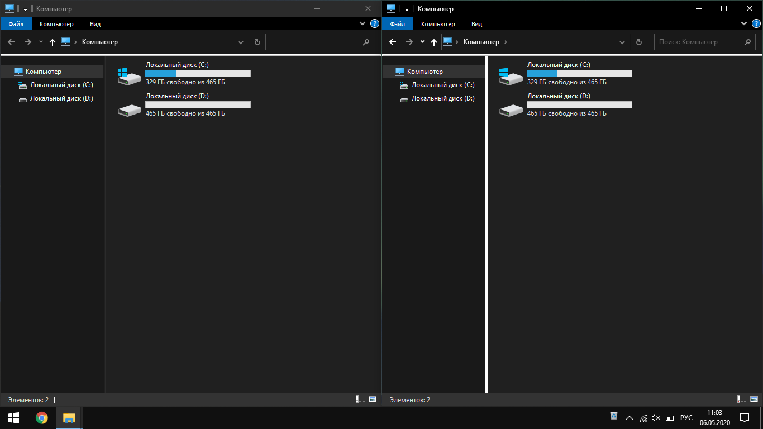Go forward in the left window
The height and width of the screenshot is (429, 763).
coord(28,42)
